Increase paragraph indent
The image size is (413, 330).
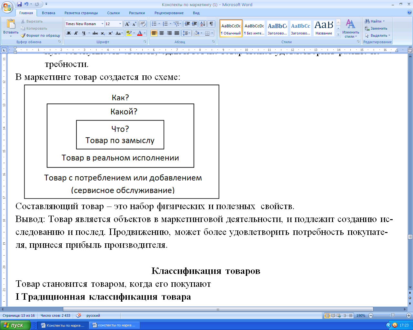[195, 24]
